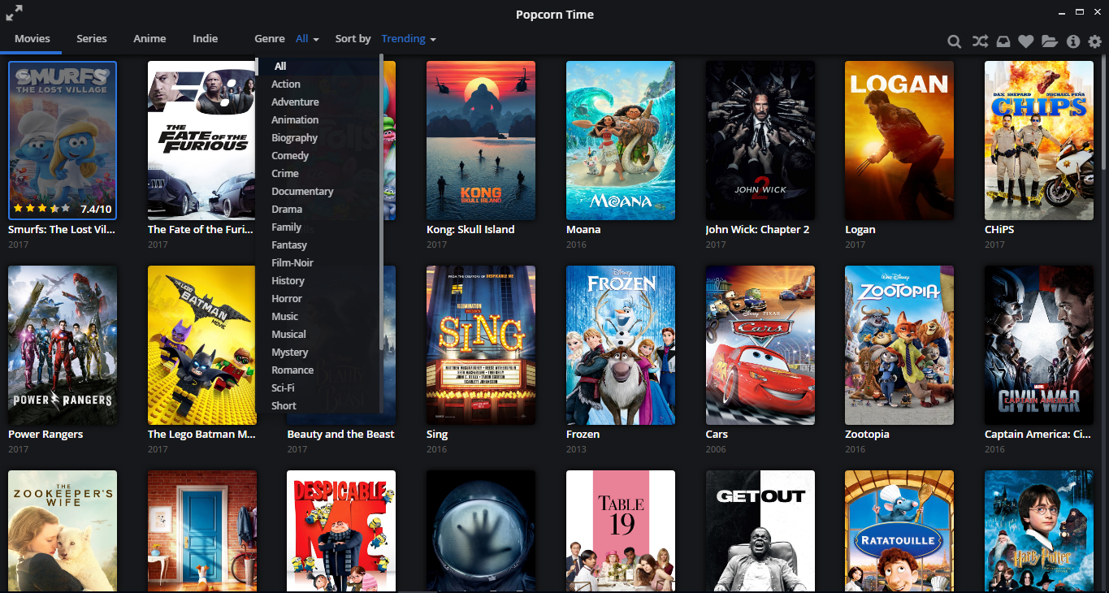
Task: Open the Power Rangers poster
Action: click(63, 345)
